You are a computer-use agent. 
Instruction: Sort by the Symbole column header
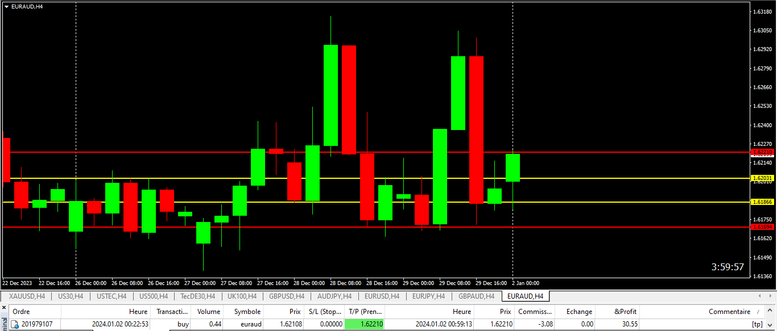247,312
